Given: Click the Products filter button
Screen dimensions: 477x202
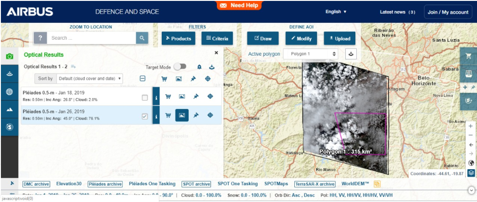Looking at the screenshot, I should click(x=178, y=38).
